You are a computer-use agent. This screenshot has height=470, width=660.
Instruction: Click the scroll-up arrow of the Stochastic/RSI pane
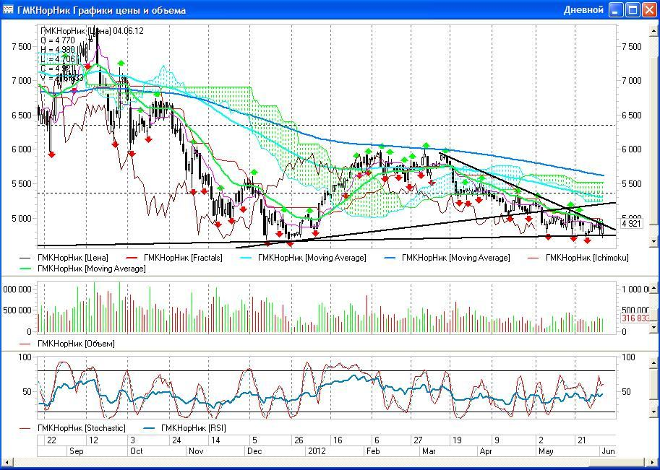click(x=653, y=362)
